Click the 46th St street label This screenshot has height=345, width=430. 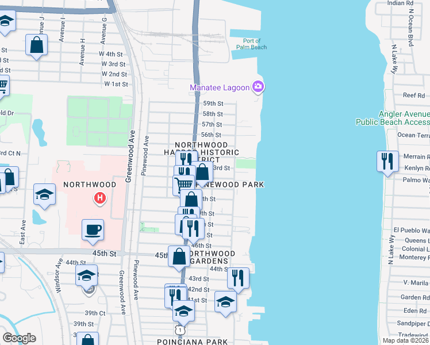pyautogui.click(x=201, y=246)
